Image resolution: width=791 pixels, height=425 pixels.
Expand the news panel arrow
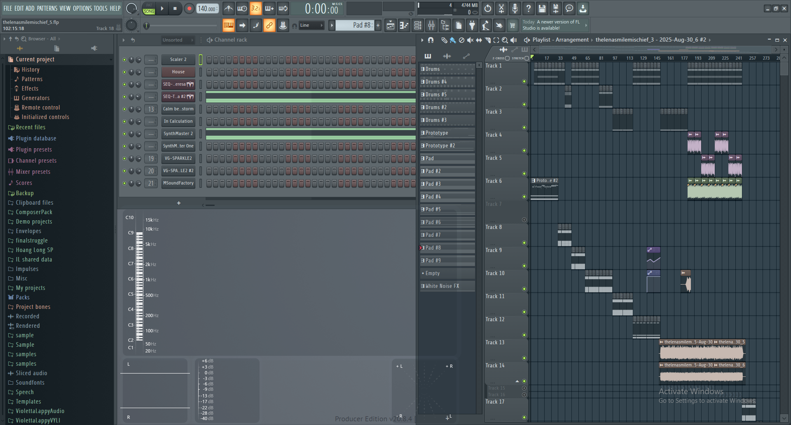[586, 25]
